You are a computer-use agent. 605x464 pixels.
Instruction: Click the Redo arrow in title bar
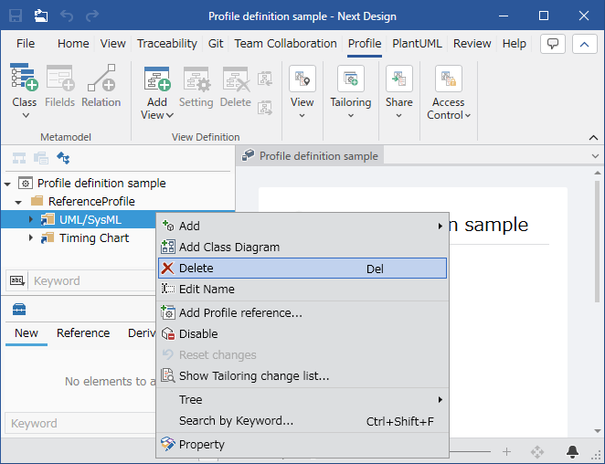tap(92, 16)
